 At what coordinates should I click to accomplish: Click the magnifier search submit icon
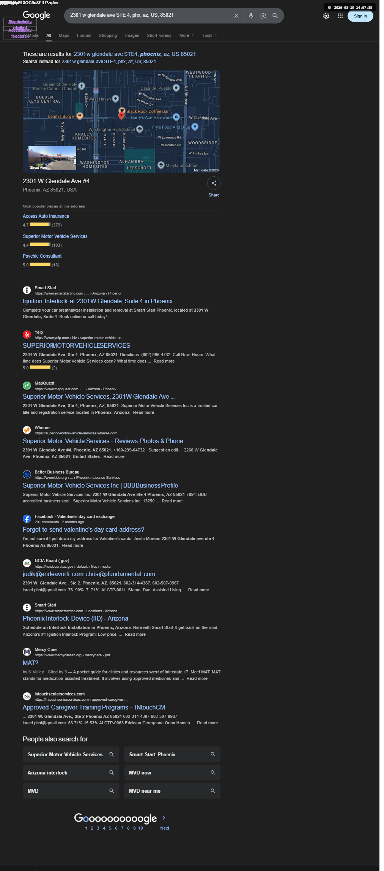275,16
